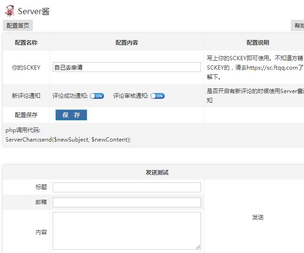Click the php调用代码 label
This screenshot has width=304, height=253.
(23, 130)
